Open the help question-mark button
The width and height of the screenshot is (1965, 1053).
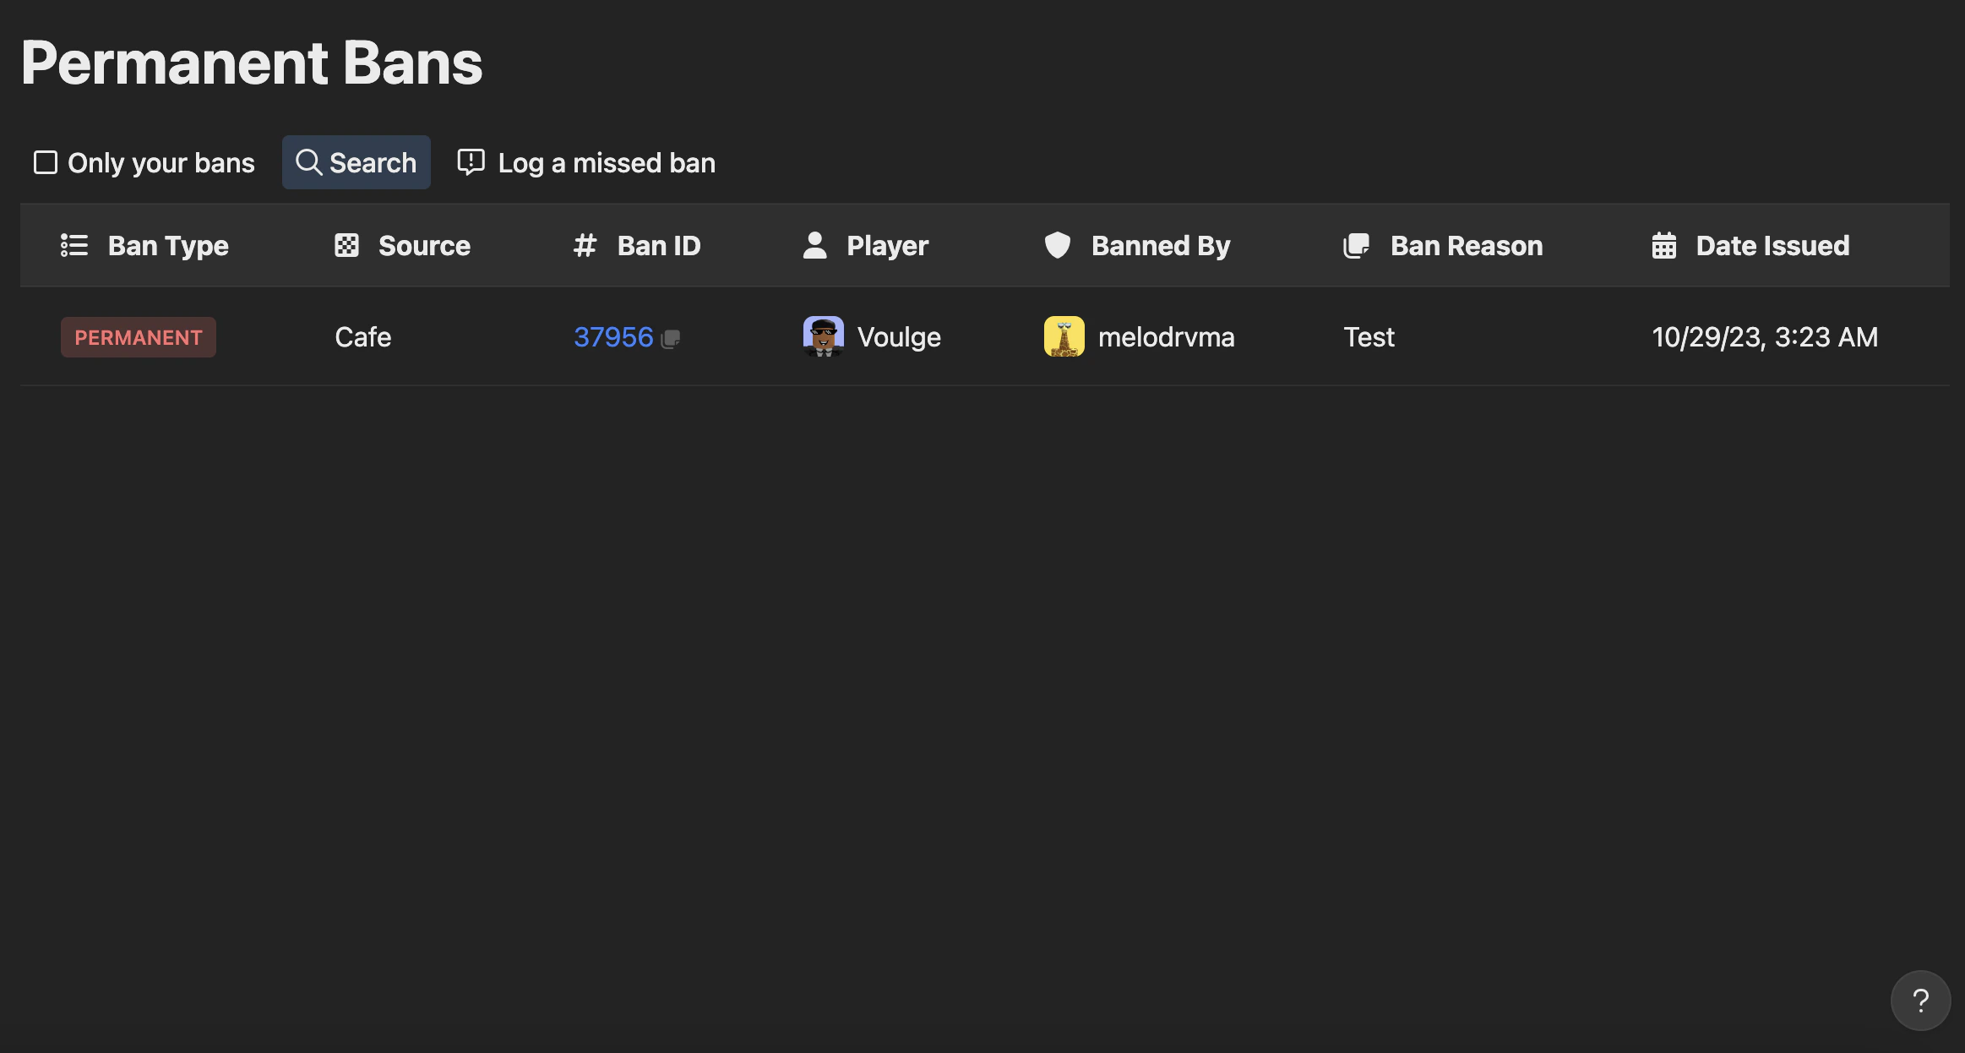(x=1920, y=1000)
